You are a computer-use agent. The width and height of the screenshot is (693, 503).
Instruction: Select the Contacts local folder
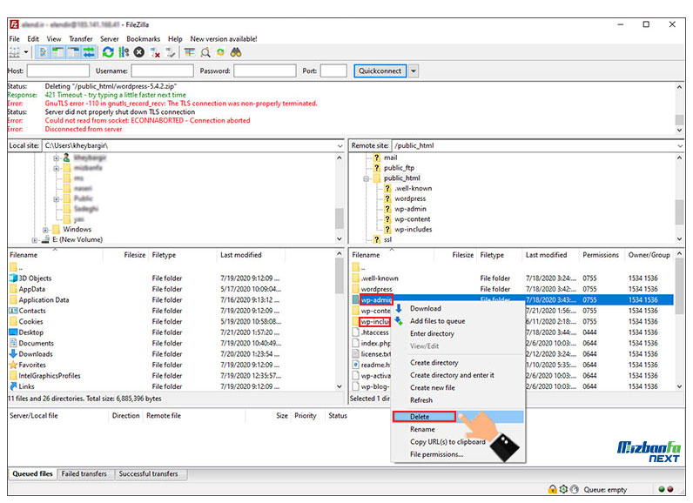(32, 311)
